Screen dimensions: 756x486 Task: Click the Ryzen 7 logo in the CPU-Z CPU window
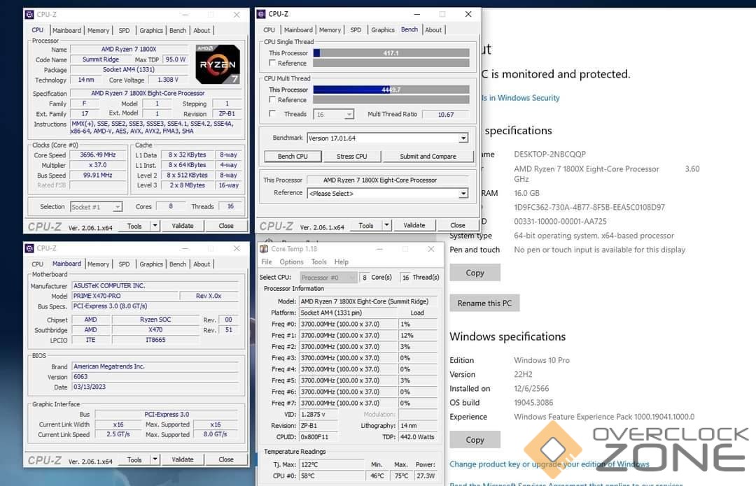tap(218, 64)
